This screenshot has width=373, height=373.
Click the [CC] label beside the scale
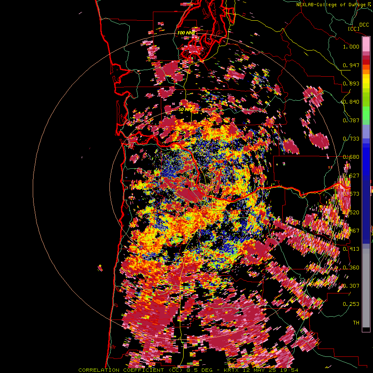(354, 29)
